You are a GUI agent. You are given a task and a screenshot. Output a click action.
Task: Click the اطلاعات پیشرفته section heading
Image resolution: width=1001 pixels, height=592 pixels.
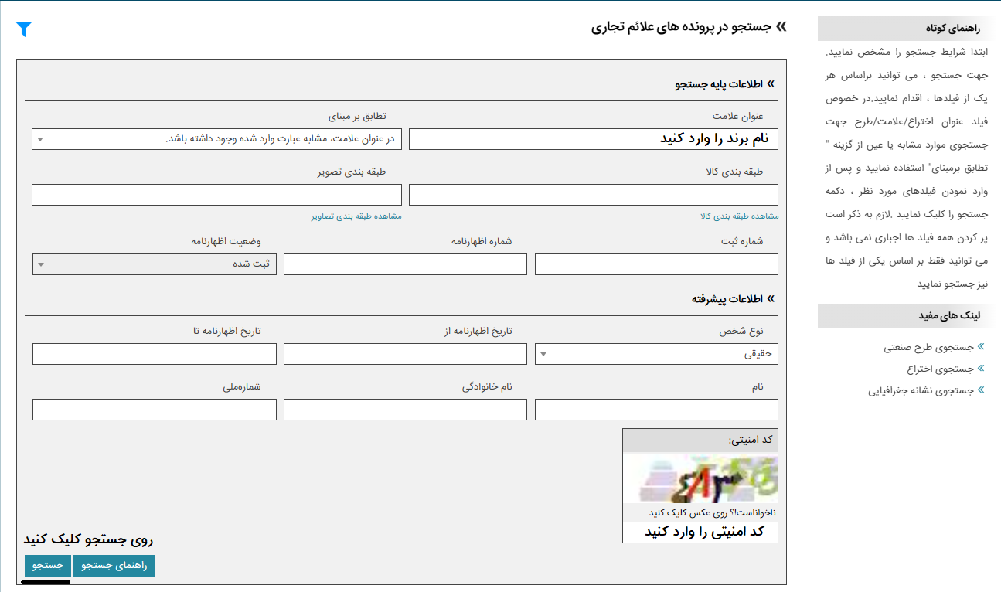(x=727, y=298)
